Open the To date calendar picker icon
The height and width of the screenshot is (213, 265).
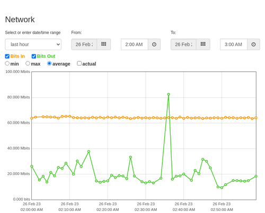[203, 44]
